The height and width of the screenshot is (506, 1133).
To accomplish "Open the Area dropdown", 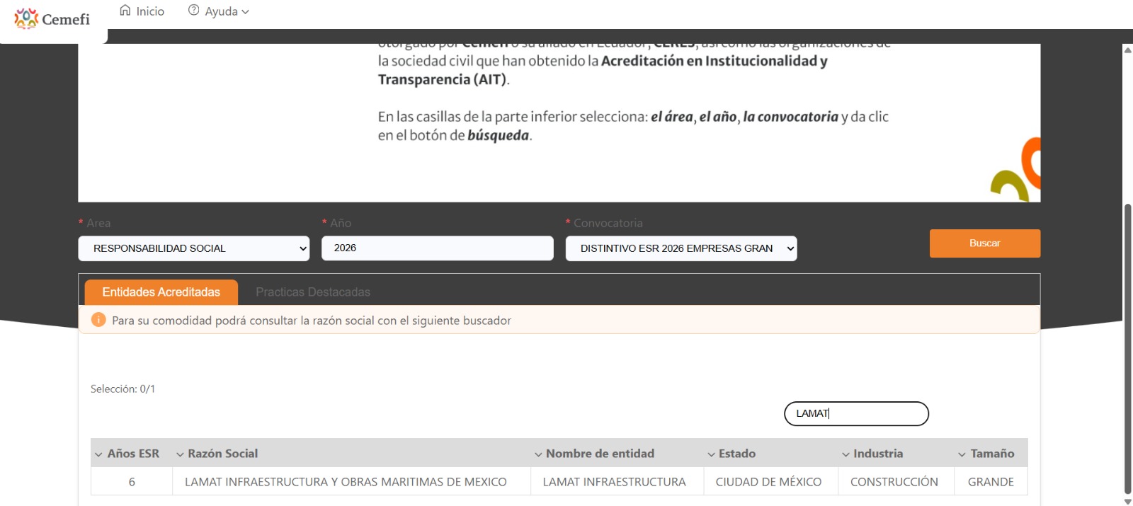I will (193, 248).
